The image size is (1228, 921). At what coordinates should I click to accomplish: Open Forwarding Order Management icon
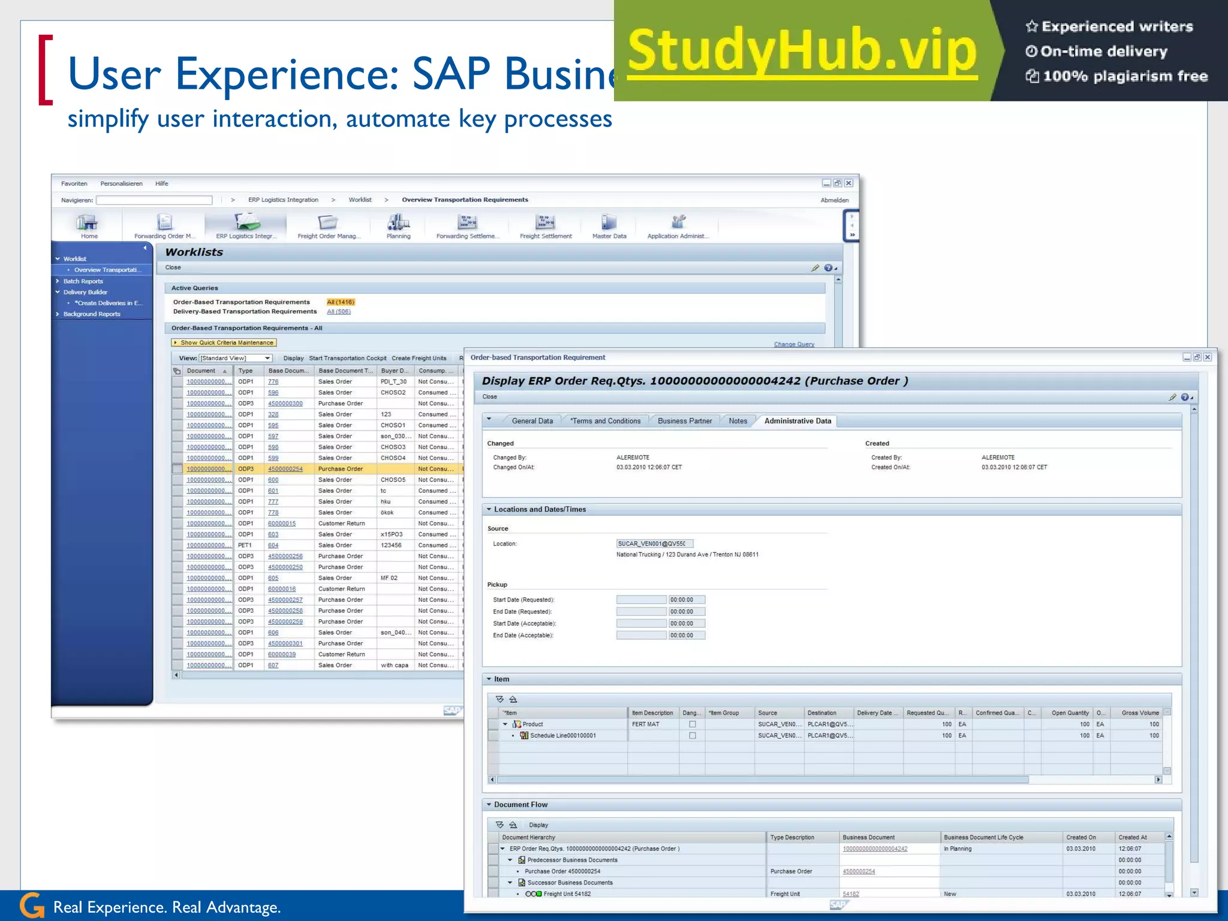pos(164,222)
